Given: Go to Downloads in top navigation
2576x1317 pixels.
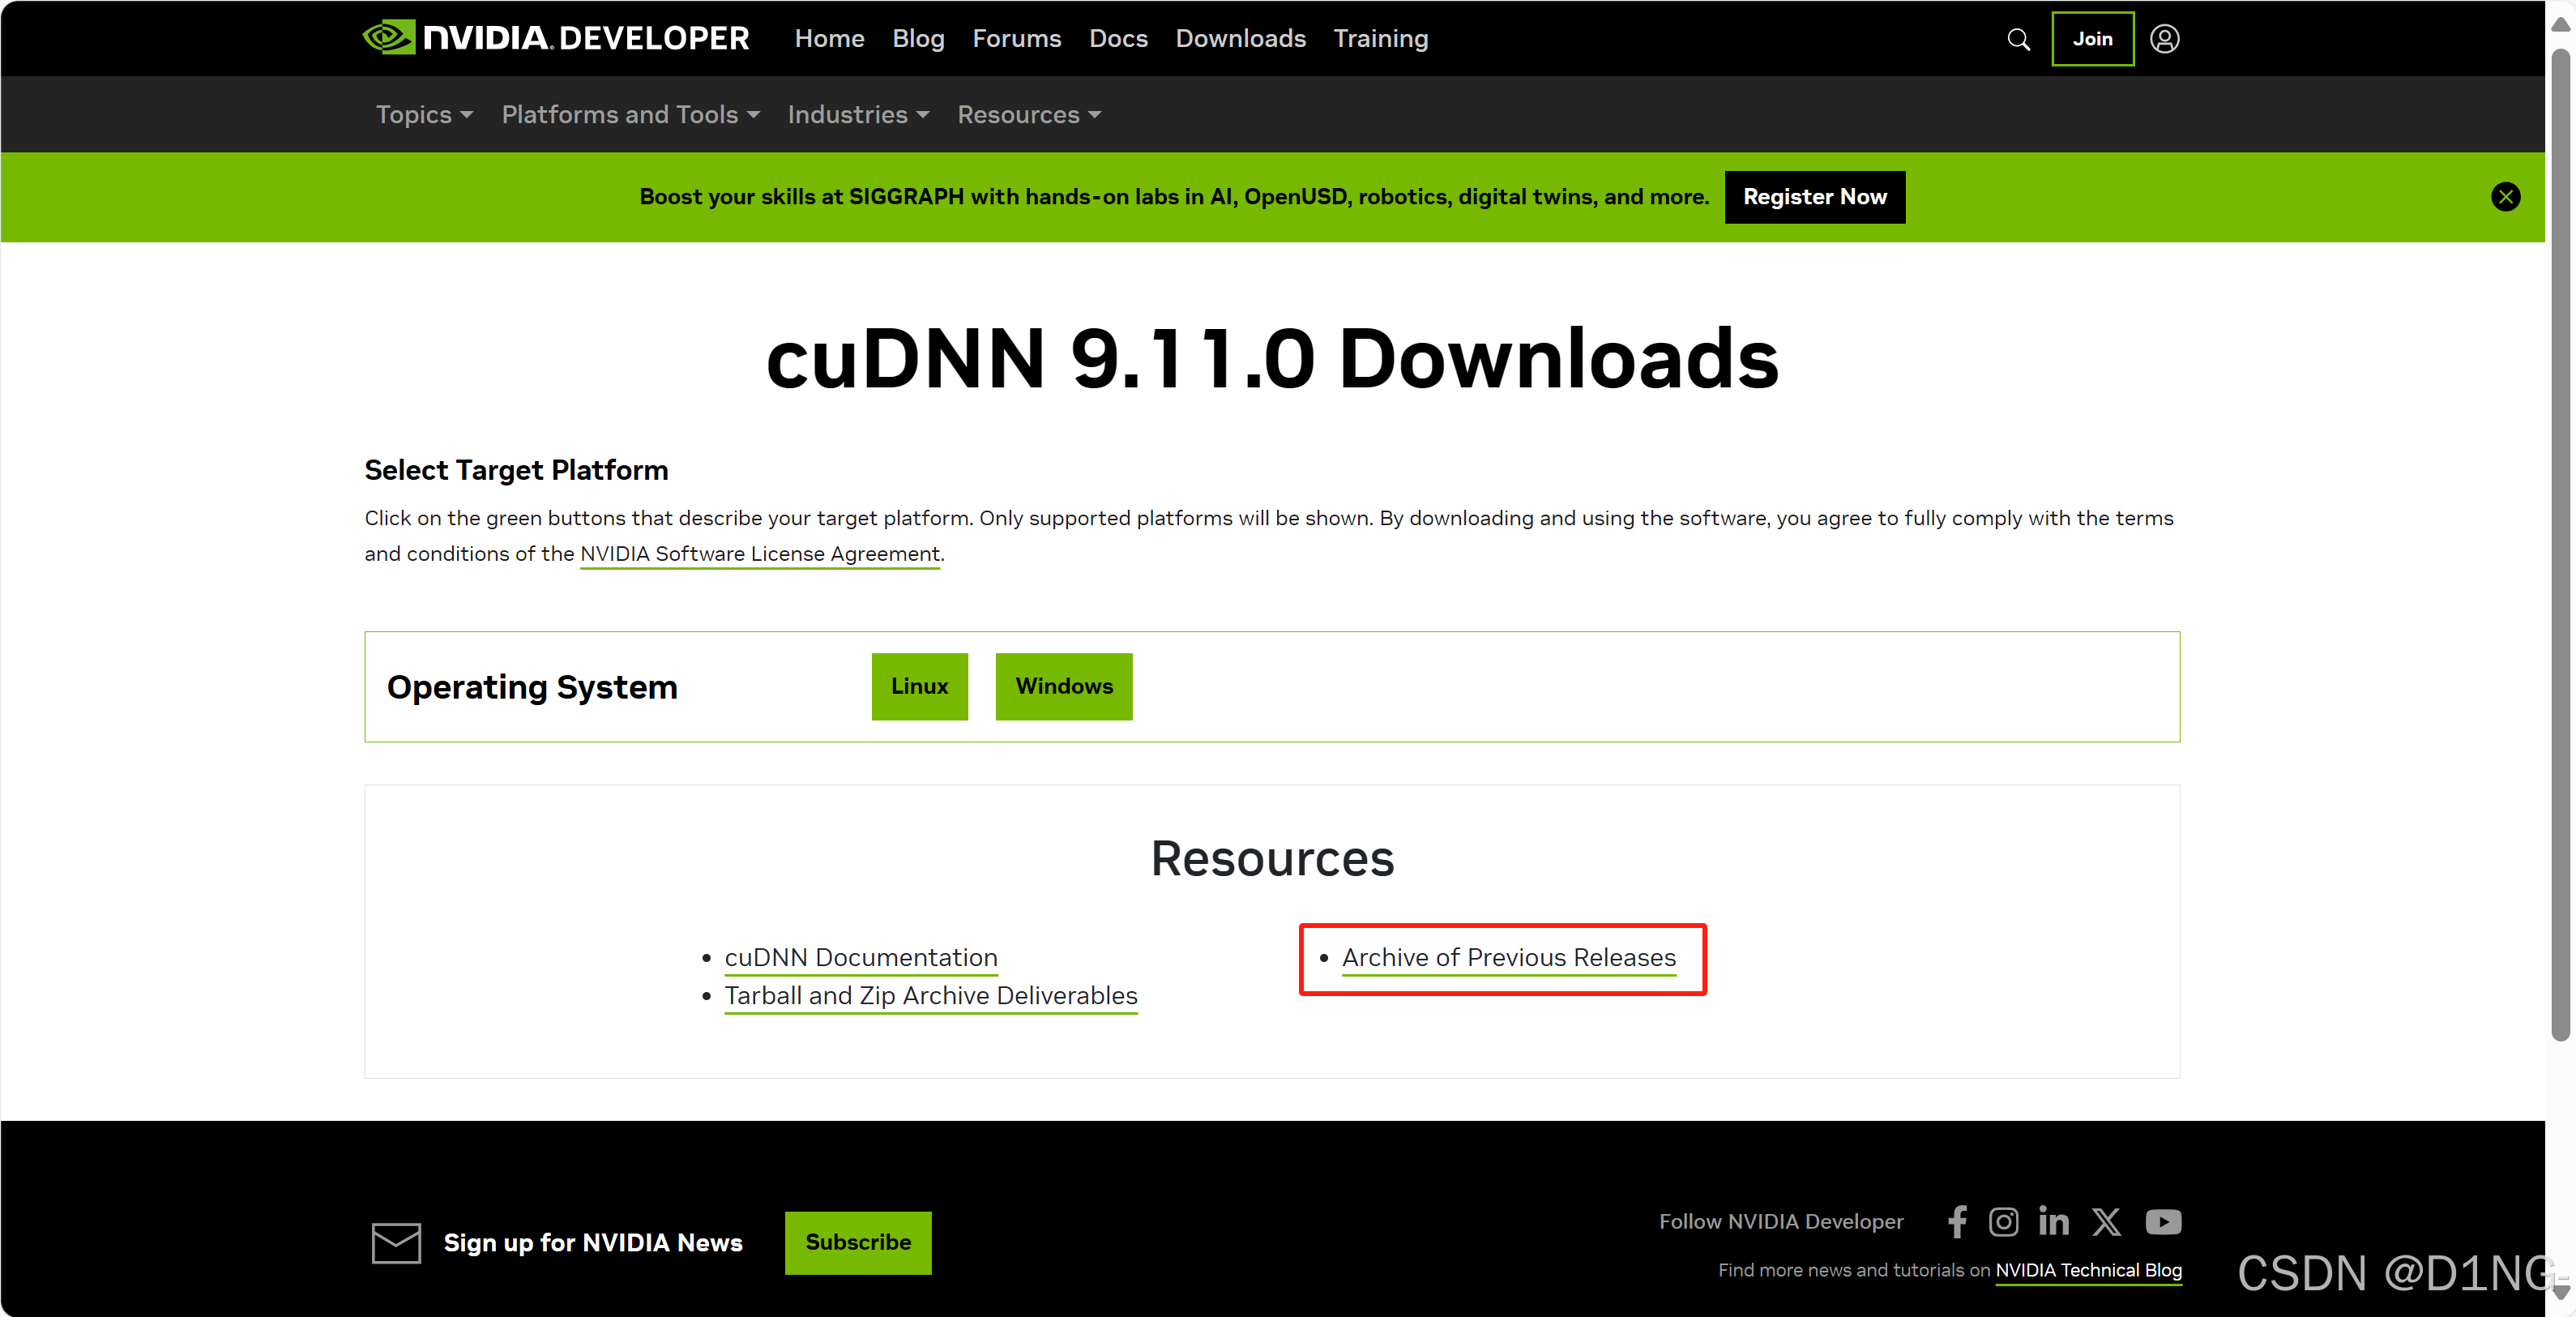Looking at the screenshot, I should pyautogui.click(x=1240, y=38).
